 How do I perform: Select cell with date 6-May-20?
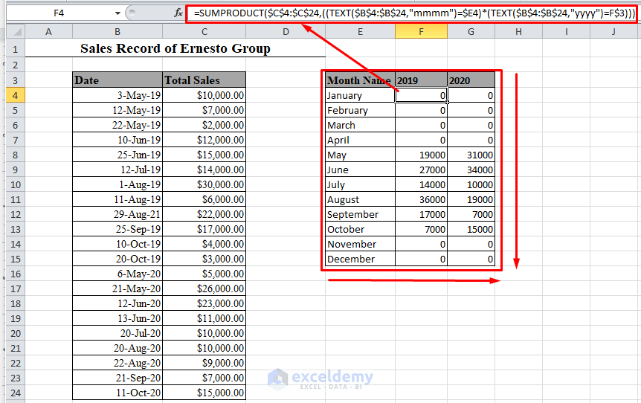[x=117, y=274]
